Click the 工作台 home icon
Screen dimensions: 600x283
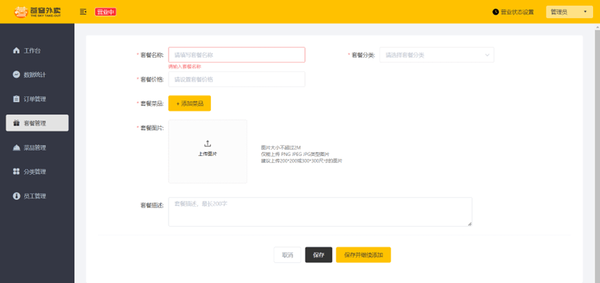pyautogui.click(x=16, y=51)
